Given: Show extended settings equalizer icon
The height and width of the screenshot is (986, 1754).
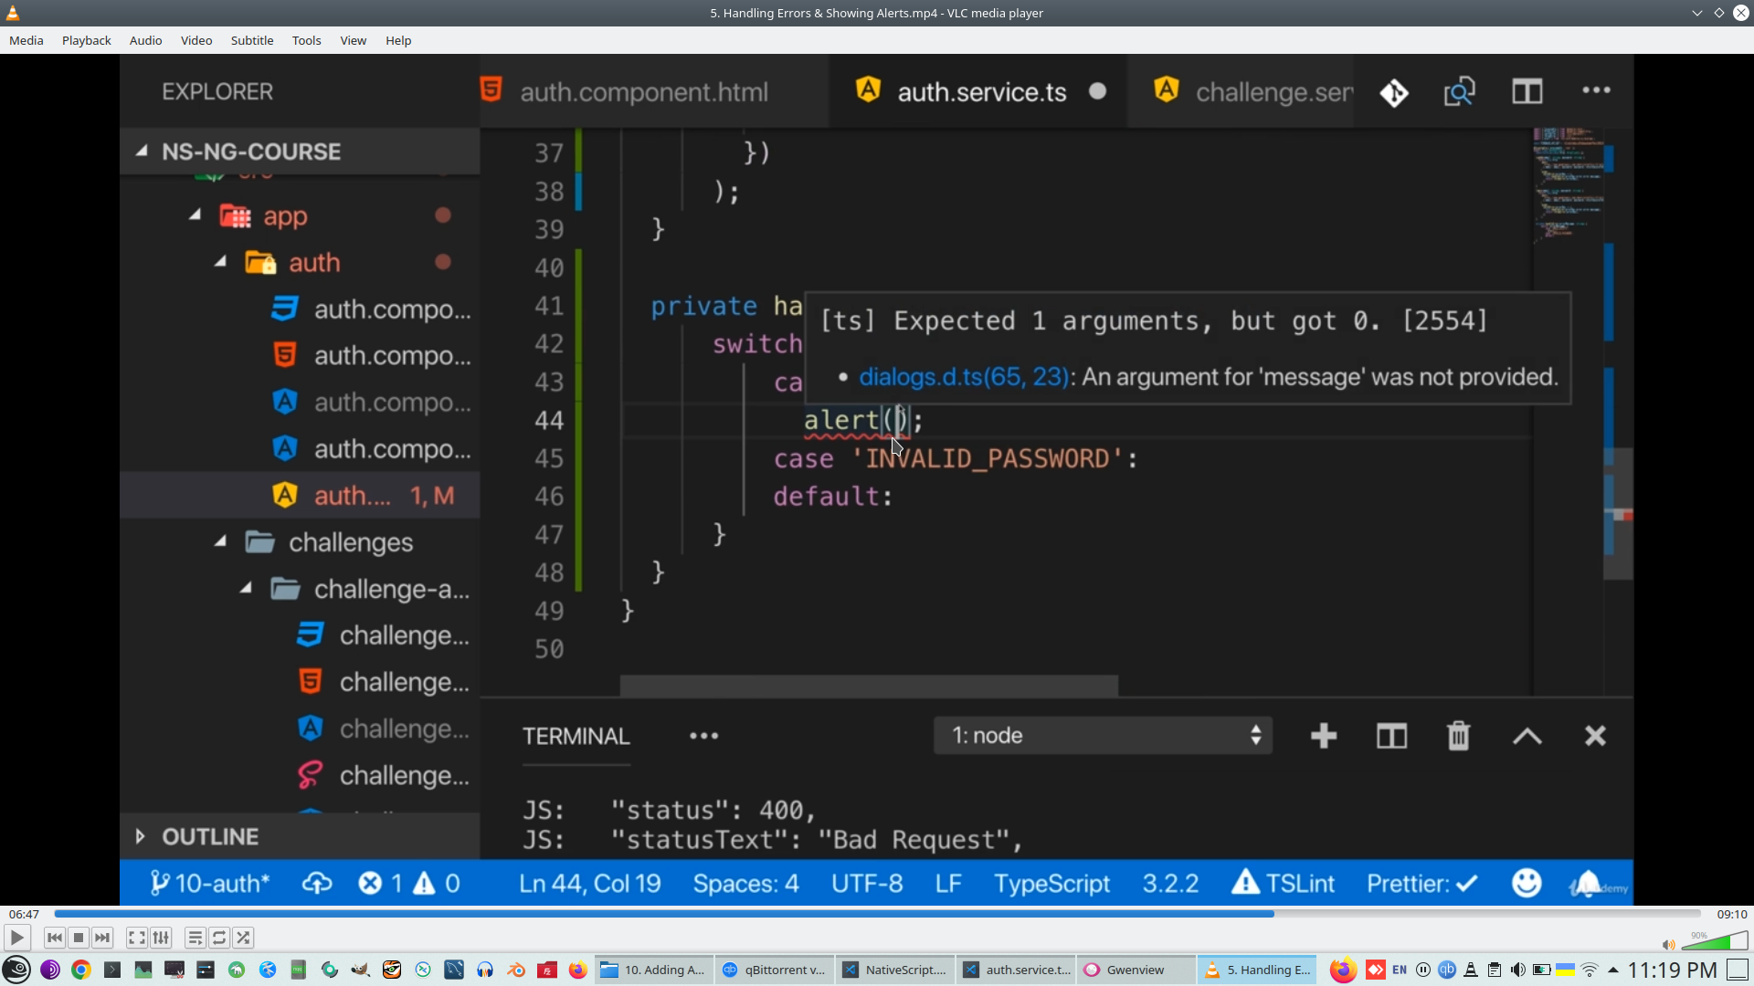Looking at the screenshot, I should [x=161, y=938].
